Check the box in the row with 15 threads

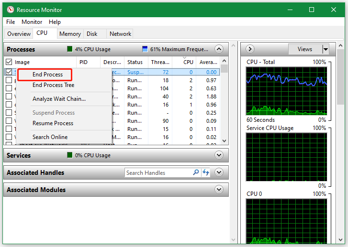click(9, 129)
